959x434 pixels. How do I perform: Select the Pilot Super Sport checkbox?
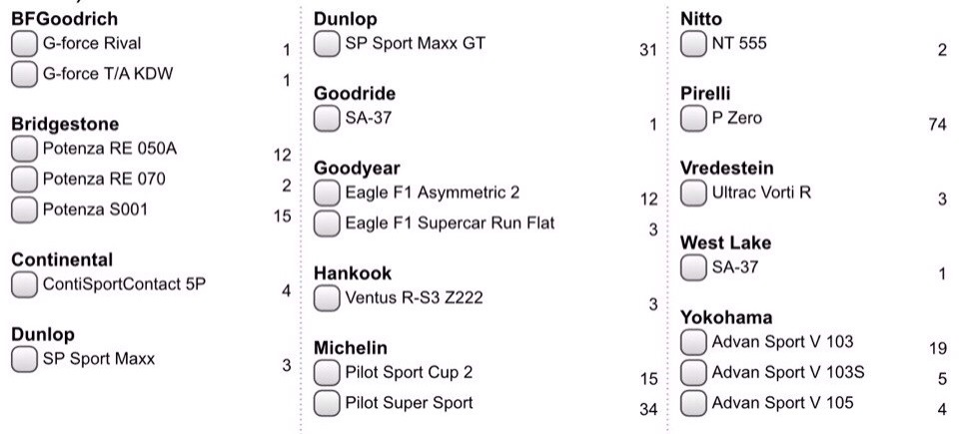328,403
